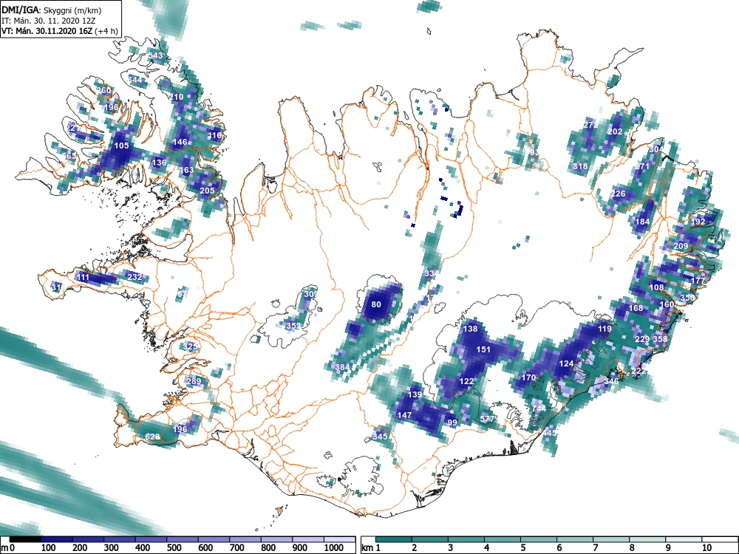Click the visibility value 111
Image resolution: width=739 pixels, height=554 pixels.
83,278
